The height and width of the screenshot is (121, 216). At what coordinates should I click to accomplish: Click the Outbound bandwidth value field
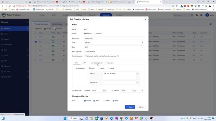coord(96,91)
